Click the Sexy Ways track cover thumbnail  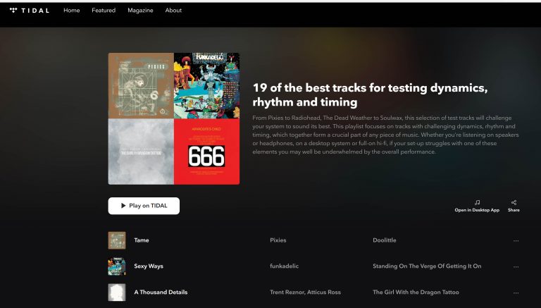click(117, 266)
